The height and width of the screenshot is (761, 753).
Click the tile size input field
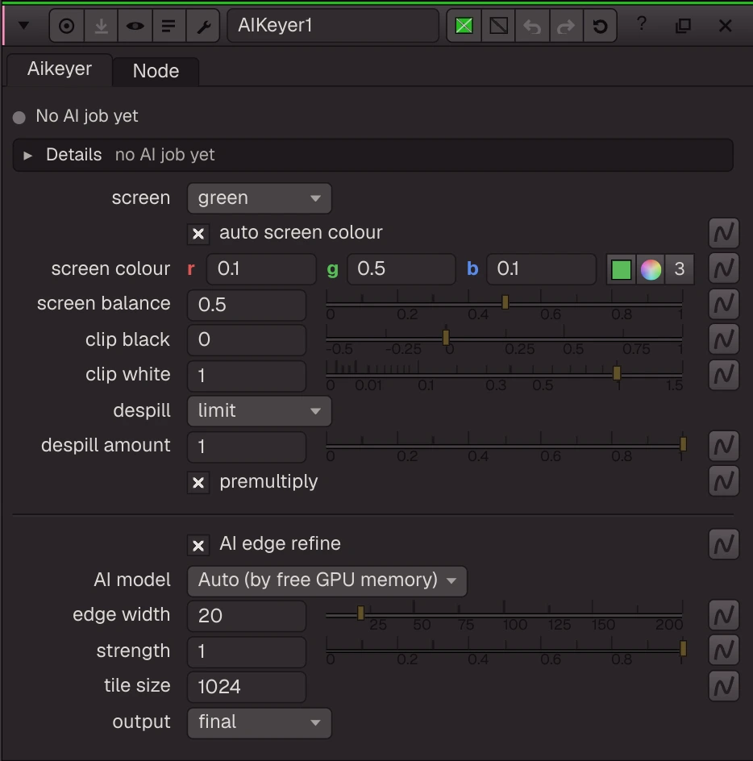[247, 687]
